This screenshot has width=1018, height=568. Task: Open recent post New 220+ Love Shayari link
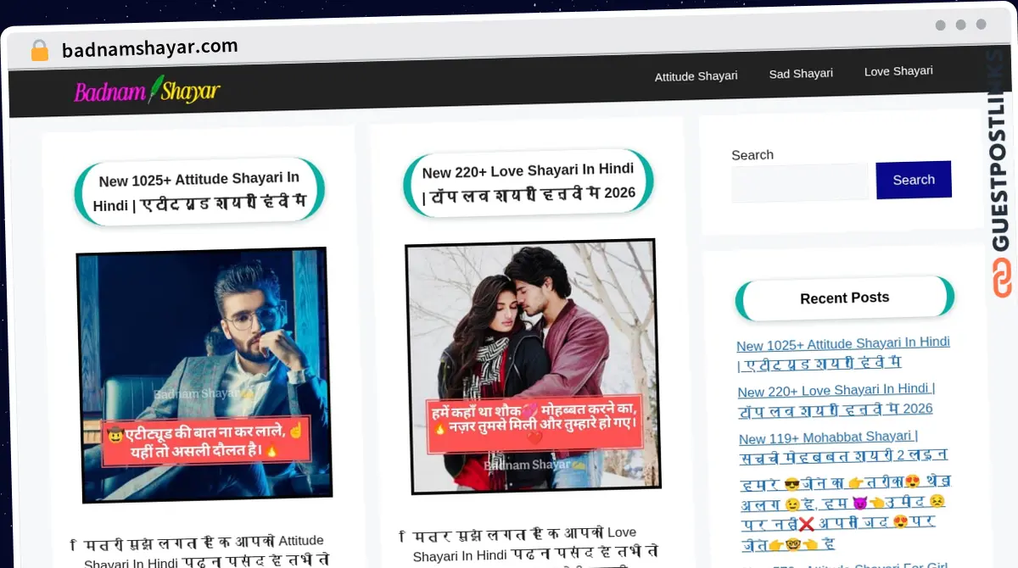(x=836, y=398)
